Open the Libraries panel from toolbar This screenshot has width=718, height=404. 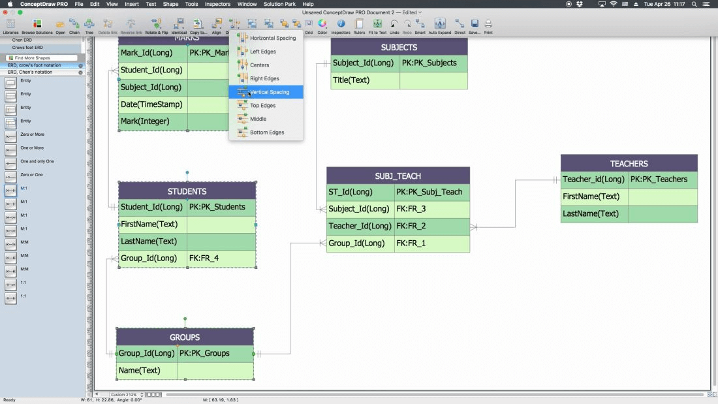(x=10, y=25)
